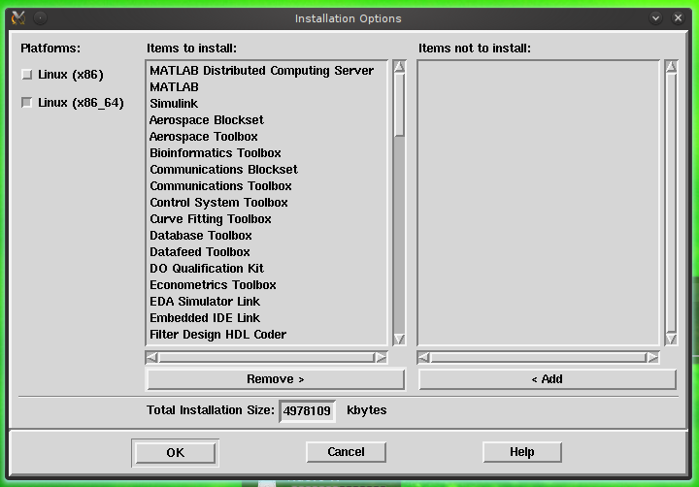The height and width of the screenshot is (487, 699).
Task: Click the down arrow of the Items not to install scrollbar
Action: click(672, 340)
